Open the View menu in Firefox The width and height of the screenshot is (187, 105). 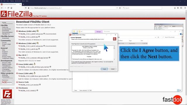pyautogui.click(x=8, y=1)
